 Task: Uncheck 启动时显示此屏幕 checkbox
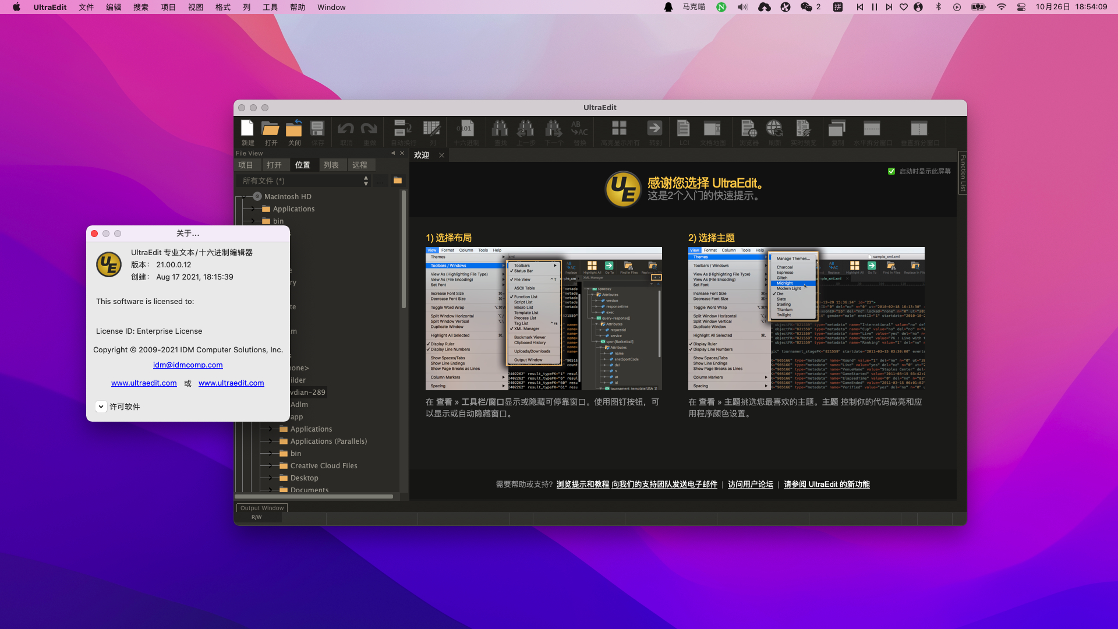891,171
